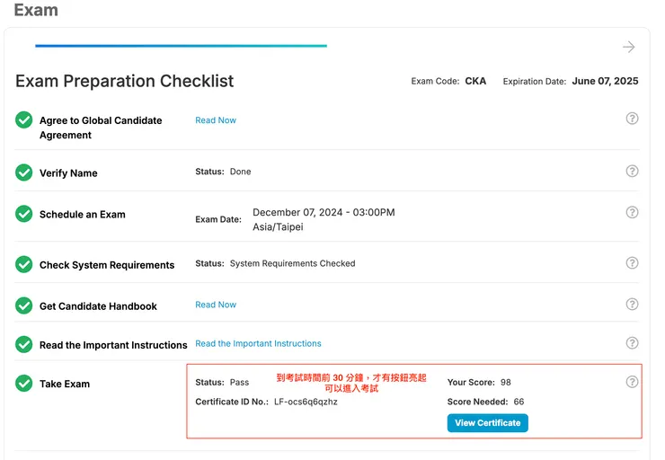Show help for Check System Requirements
This screenshot has width=665, height=460.
click(x=632, y=263)
